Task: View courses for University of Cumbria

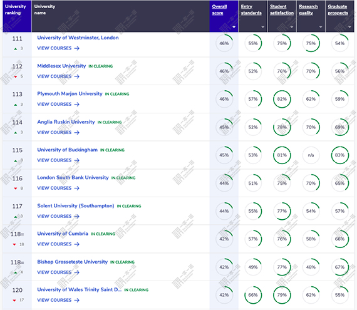Action: 58,244
